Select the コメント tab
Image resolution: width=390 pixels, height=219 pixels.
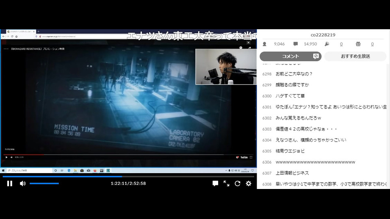[290, 56]
